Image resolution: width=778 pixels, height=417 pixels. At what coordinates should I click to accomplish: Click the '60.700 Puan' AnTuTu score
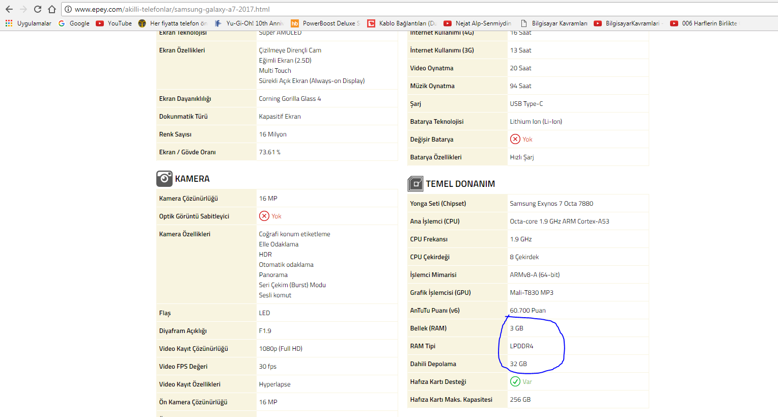tap(528, 311)
